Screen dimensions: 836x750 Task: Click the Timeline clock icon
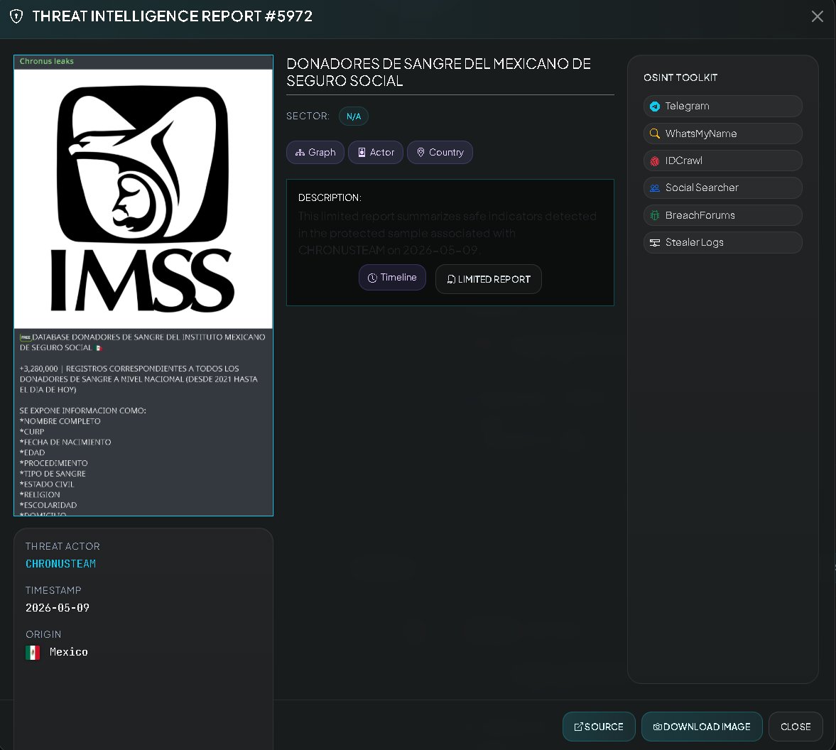coord(372,278)
